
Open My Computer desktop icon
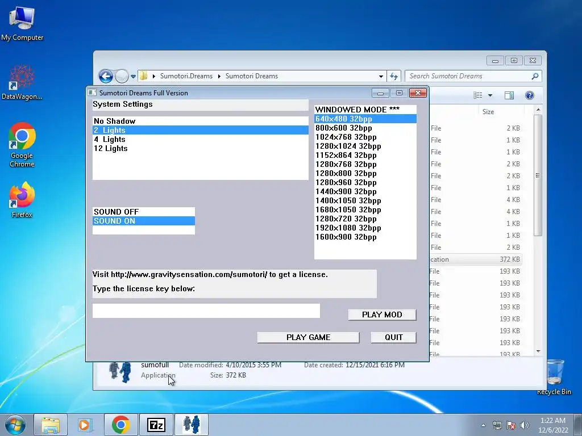(22, 23)
